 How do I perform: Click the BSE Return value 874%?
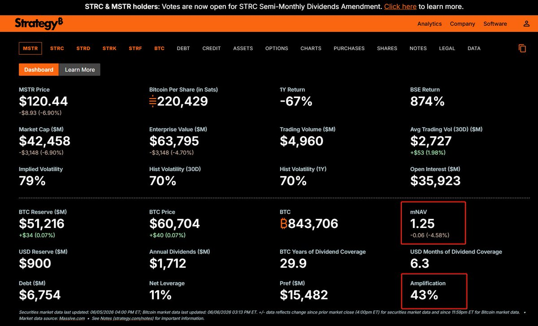[427, 101]
